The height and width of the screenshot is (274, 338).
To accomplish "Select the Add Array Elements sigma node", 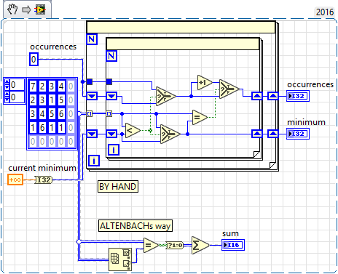I will point(200,245).
